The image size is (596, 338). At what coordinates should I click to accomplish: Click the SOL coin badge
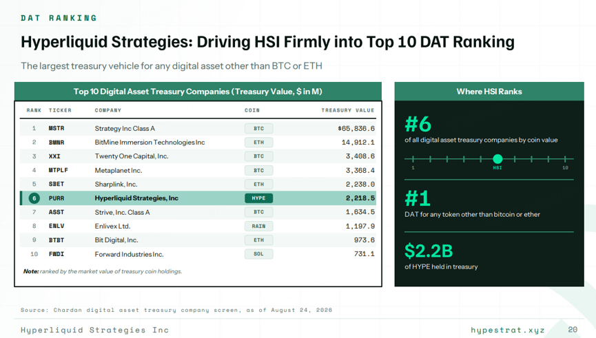click(259, 254)
